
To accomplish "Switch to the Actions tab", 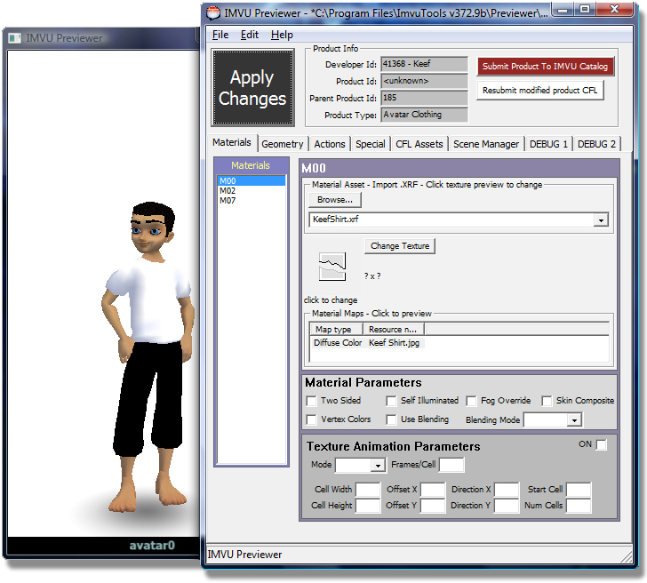I will [330, 144].
